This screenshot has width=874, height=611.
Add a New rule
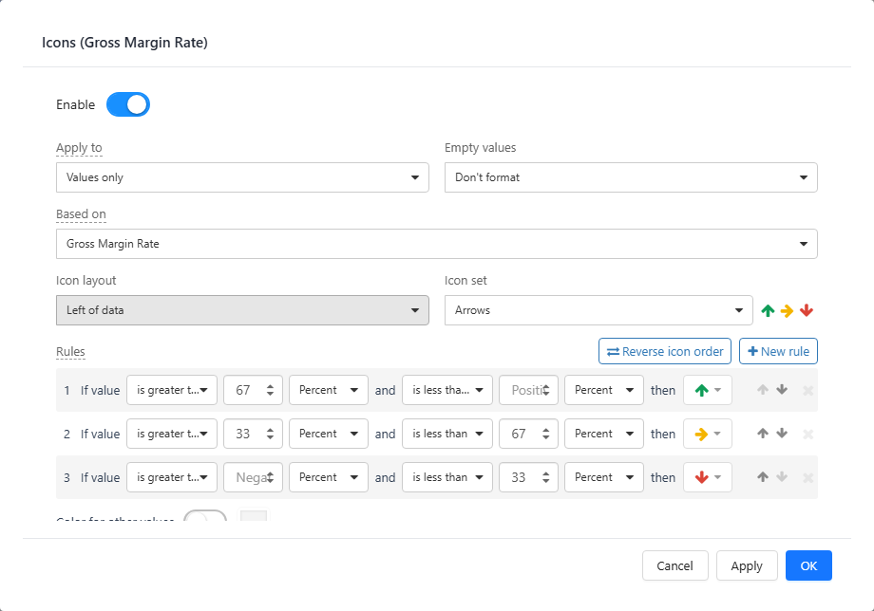tap(778, 351)
